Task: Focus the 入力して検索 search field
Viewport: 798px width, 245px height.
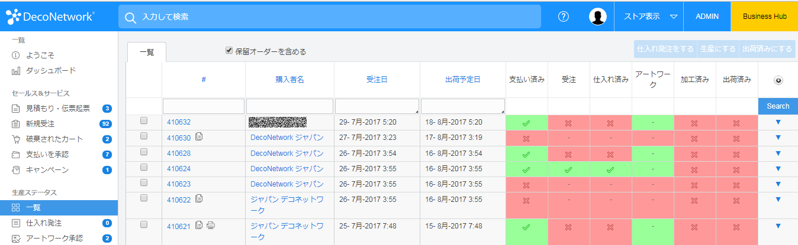Action: 330,17
